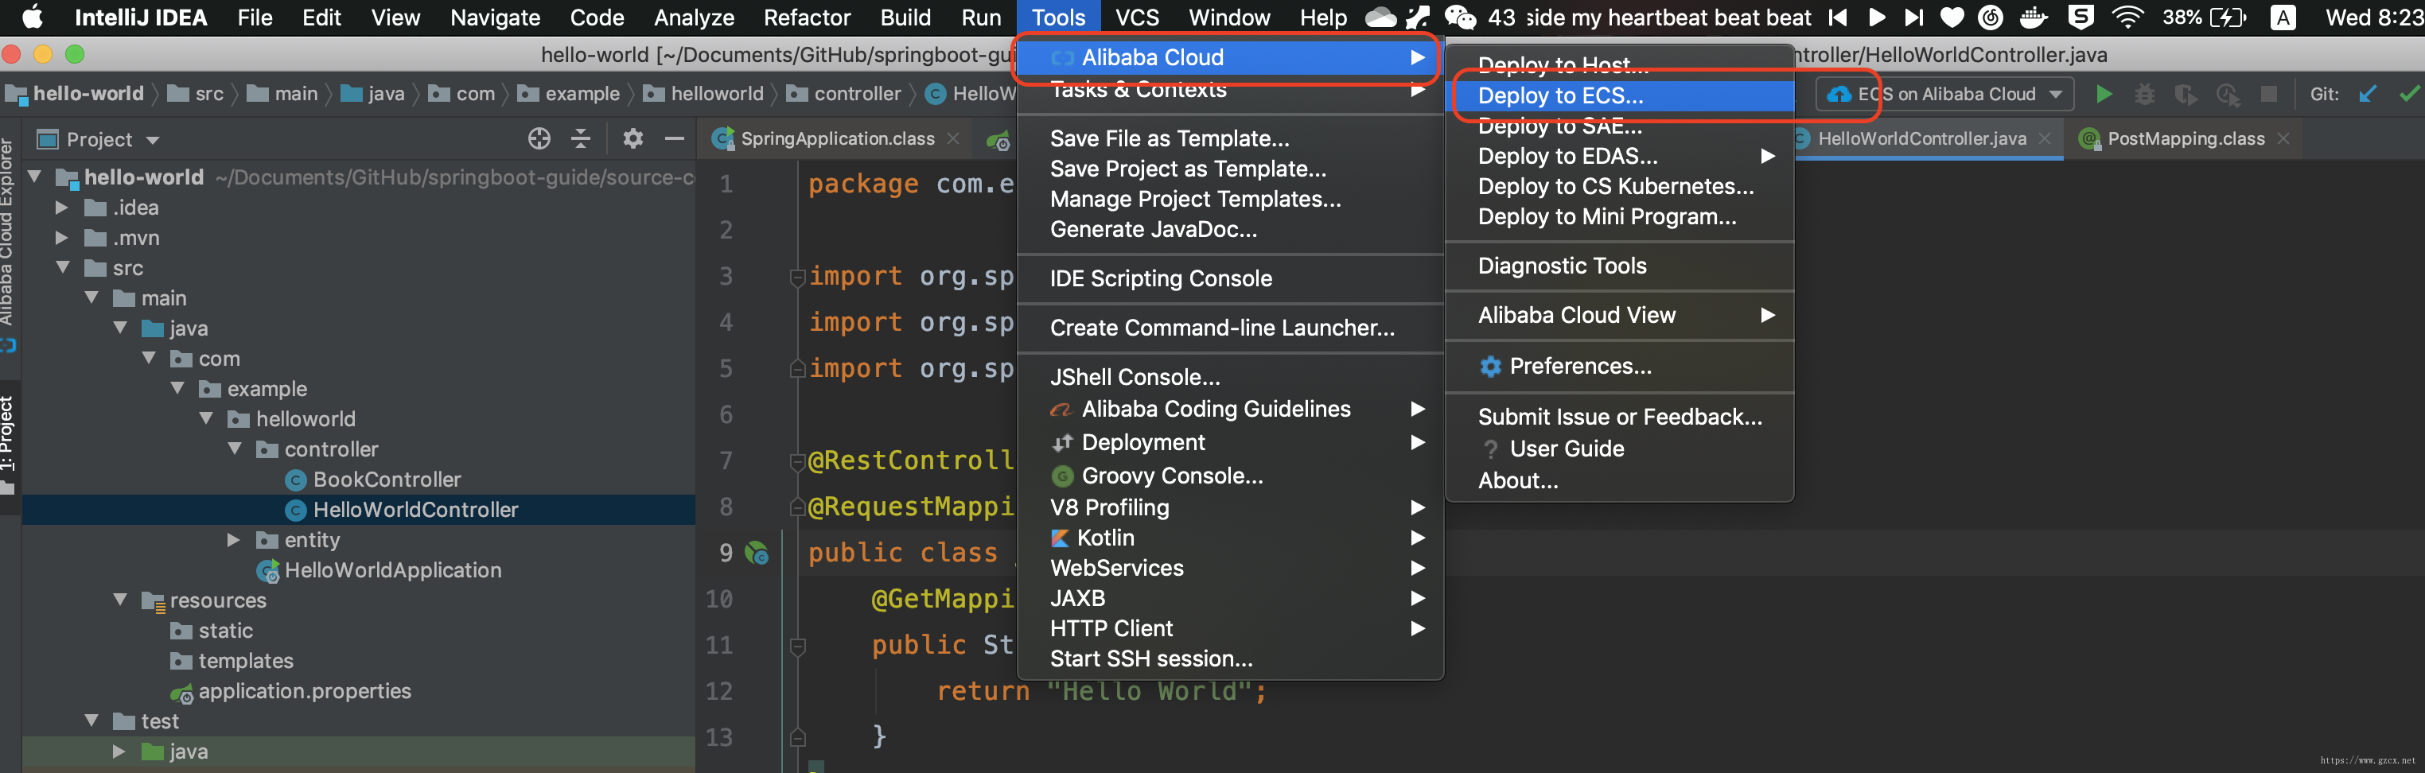Close the PostMapping.class tab
Image resolution: width=2425 pixels, height=773 pixels.
point(2283,139)
